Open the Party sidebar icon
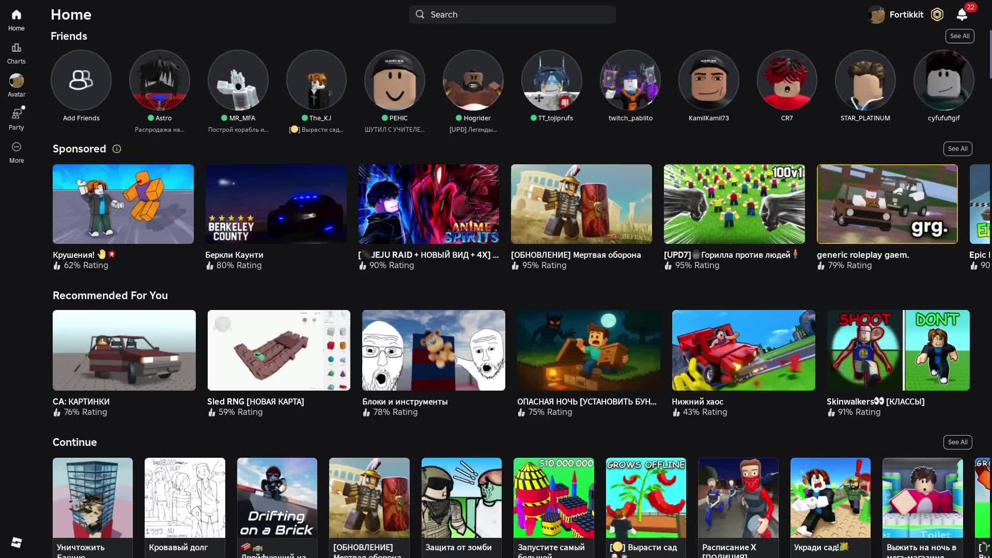This screenshot has width=992, height=558. coord(16,118)
